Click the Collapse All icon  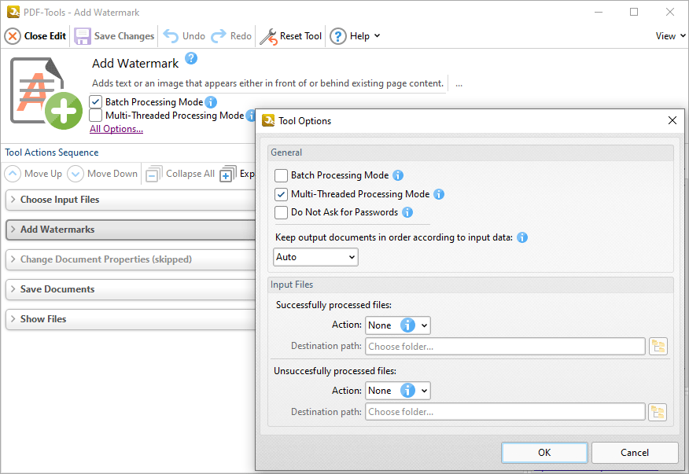tap(154, 174)
